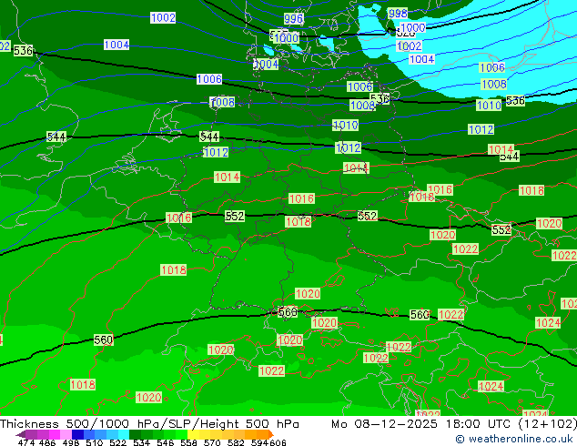The width and height of the screenshot is (577, 446).
Task: Select the dark blue swatch left of 510
Action: pos(77,434)
